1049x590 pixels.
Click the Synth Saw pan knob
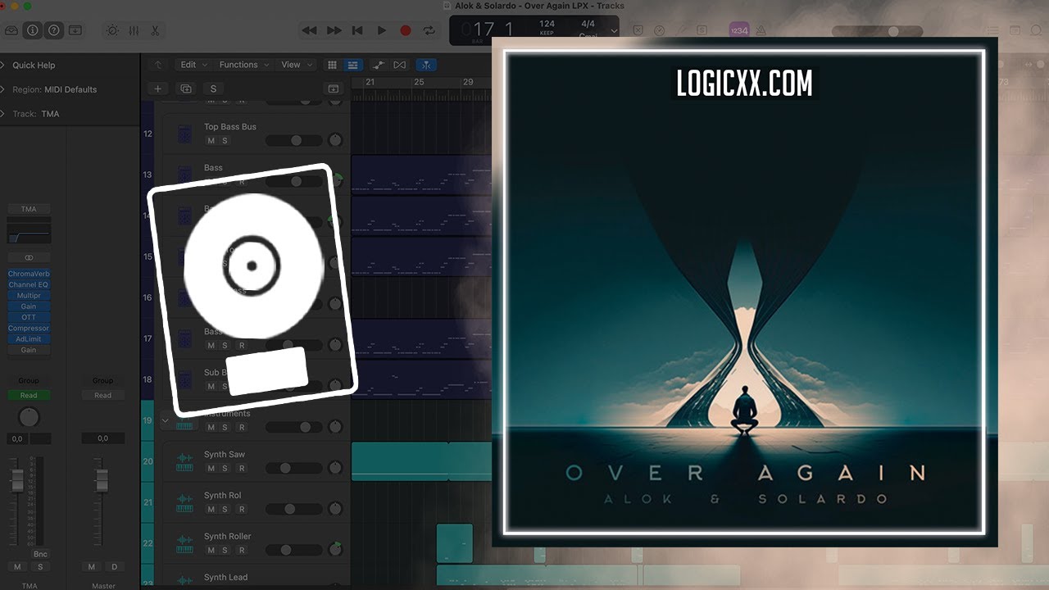(x=334, y=468)
